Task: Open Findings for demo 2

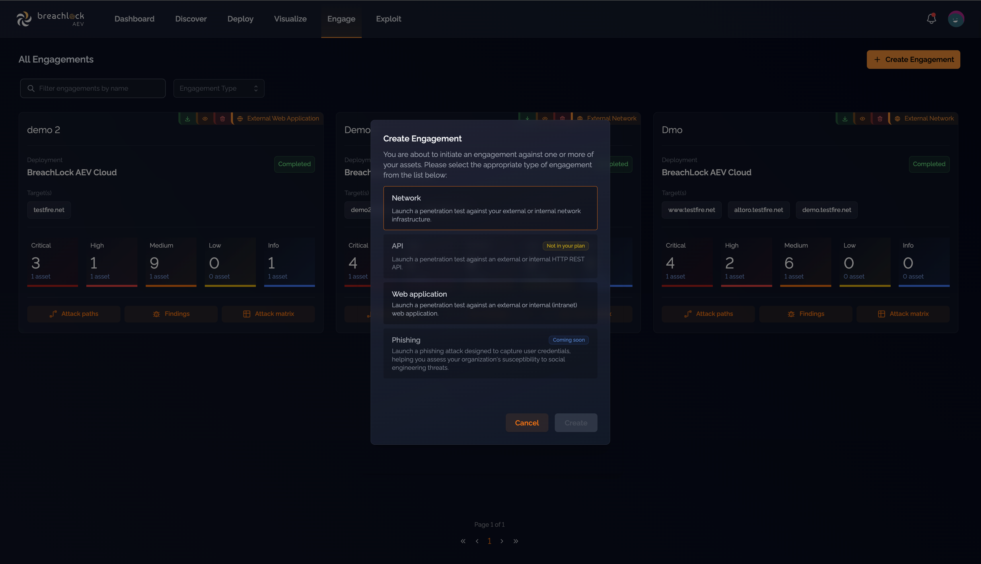Action: (x=171, y=314)
